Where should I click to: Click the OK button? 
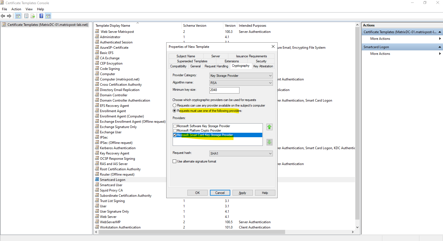197,193
